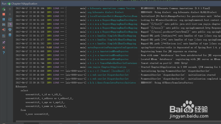Click the 2017-04-17 22:58:30.164 timestamp

(x=30, y=8)
